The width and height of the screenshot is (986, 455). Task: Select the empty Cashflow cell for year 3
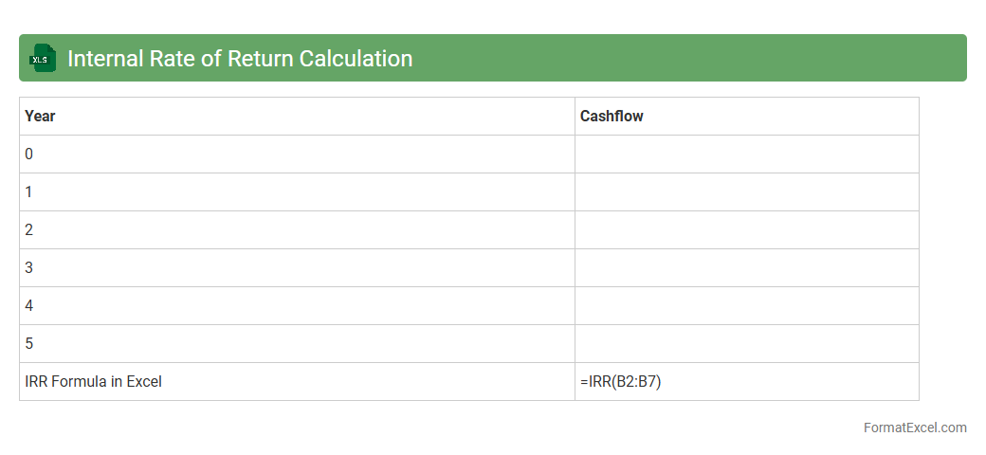[x=746, y=268]
